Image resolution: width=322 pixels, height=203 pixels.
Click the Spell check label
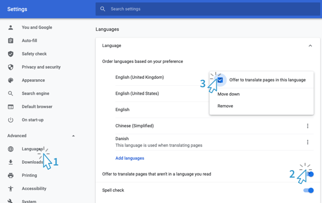(113, 190)
